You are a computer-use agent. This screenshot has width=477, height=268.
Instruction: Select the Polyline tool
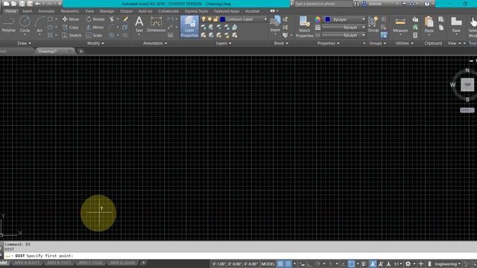click(8, 25)
